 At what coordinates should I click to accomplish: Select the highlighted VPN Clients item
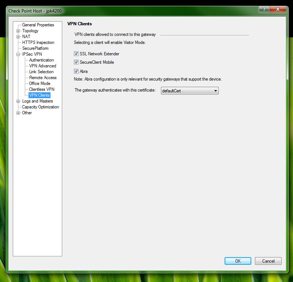40,95
